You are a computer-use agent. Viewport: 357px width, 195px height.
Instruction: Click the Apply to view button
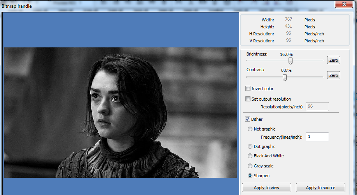coord(266,188)
